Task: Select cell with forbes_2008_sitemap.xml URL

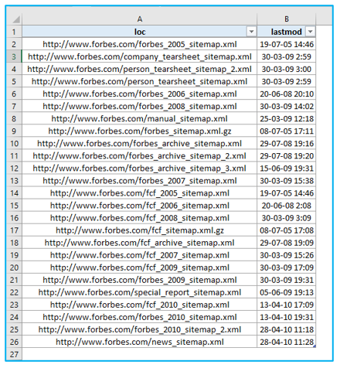Action: [x=140, y=106]
